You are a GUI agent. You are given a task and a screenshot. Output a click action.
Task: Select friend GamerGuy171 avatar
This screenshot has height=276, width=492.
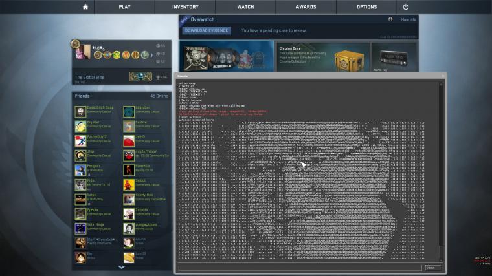80,141
